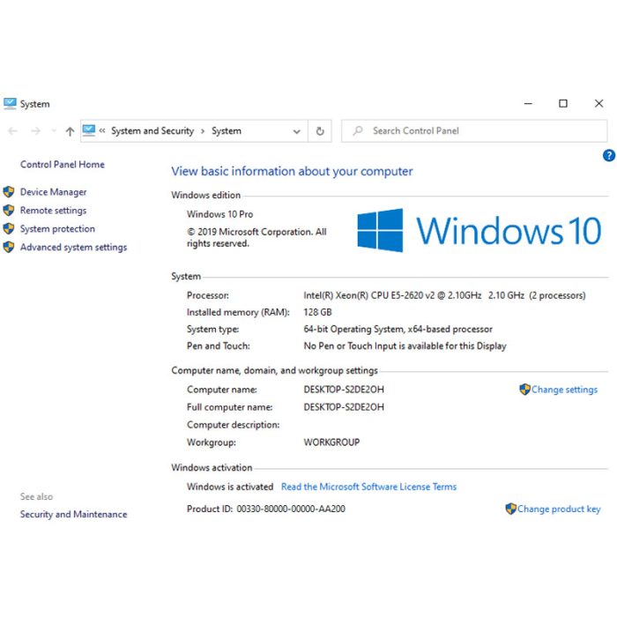Close the System window
This screenshot has width=617, height=617.
[x=598, y=103]
